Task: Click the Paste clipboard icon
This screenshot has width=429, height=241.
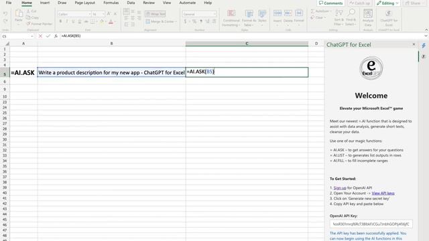Action: coord(19,13)
